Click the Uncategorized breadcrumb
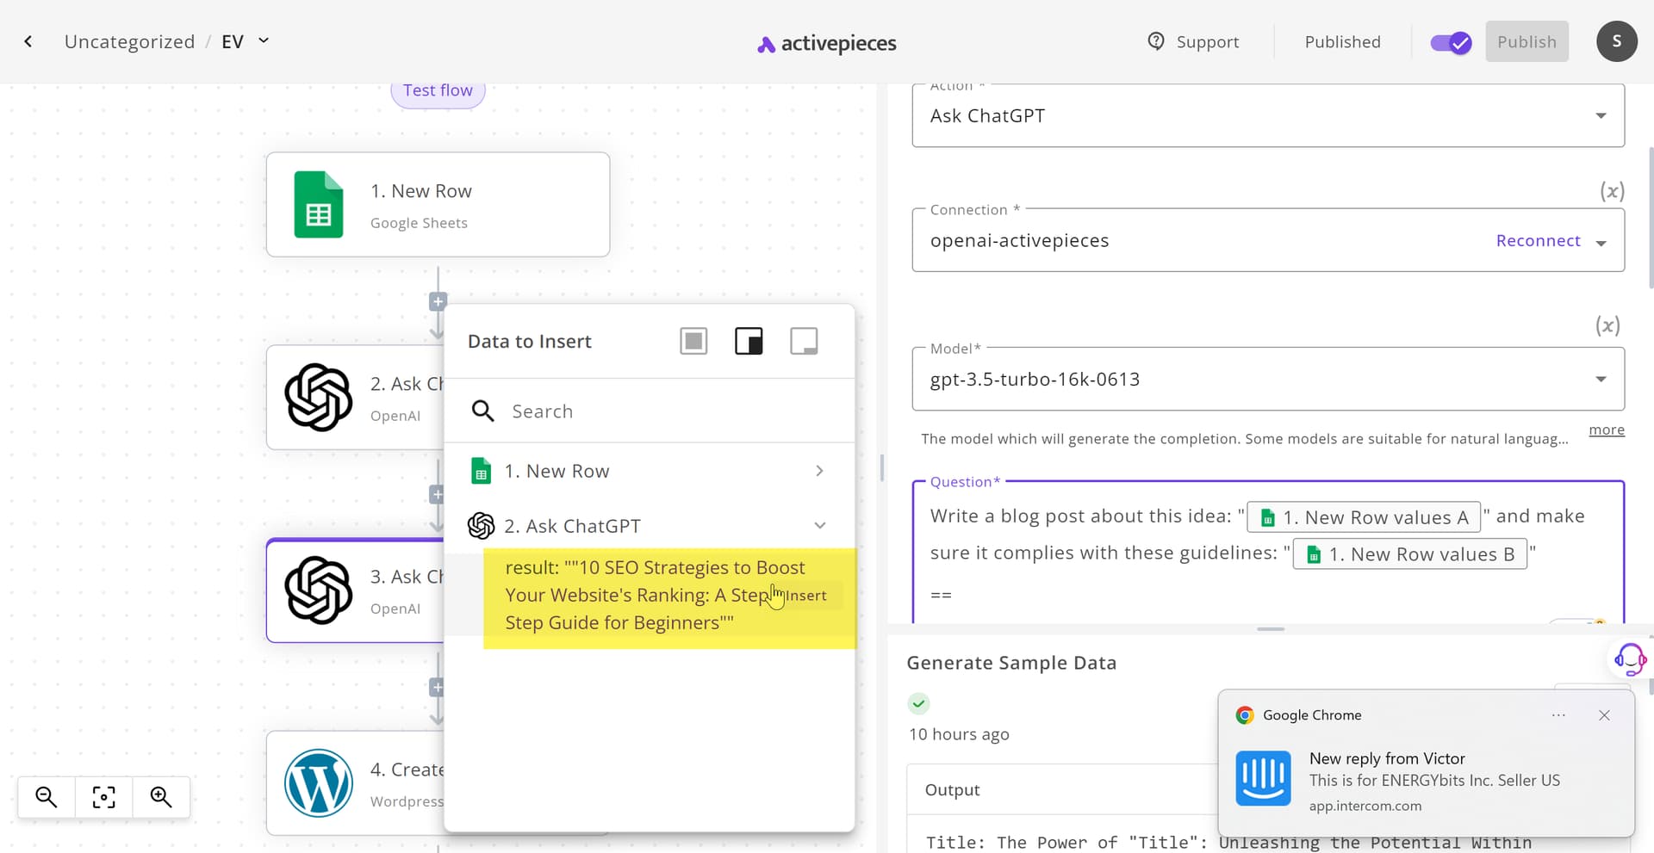The height and width of the screenshot is (853, 1654). coord(129,41)
